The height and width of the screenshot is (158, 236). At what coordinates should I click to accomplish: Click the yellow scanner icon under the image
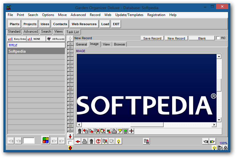120,131
